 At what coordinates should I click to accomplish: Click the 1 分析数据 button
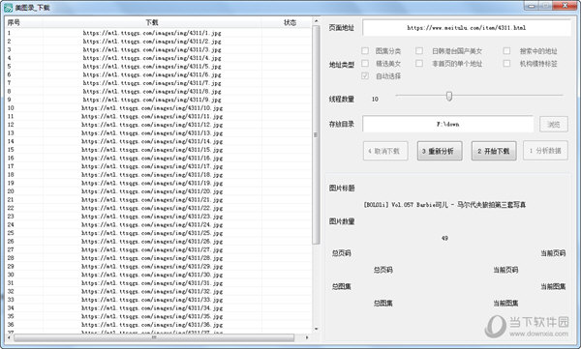click(x=545, y=151)
